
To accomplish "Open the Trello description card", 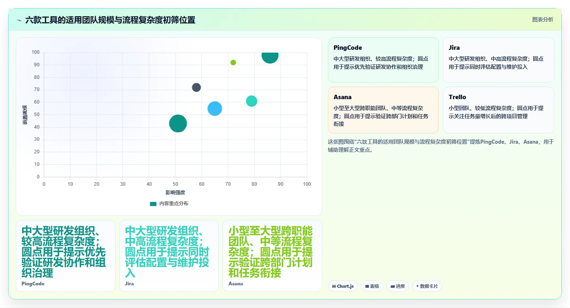I will tap(498, 110).
